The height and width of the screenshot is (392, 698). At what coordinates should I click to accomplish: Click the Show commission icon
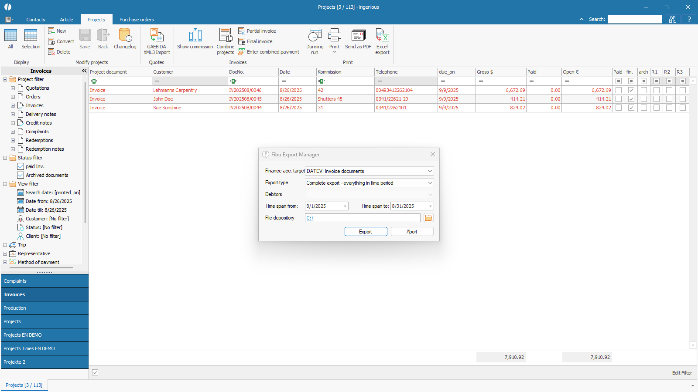tap(195, 36)
